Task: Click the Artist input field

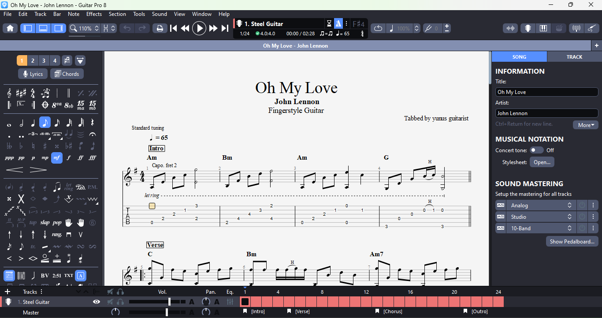Action: [x=546, y=113]
